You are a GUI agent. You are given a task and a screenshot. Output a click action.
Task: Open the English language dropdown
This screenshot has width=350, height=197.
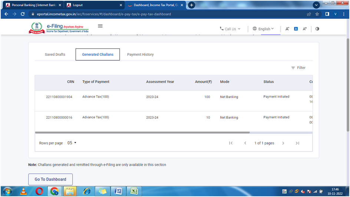[263, 29]
